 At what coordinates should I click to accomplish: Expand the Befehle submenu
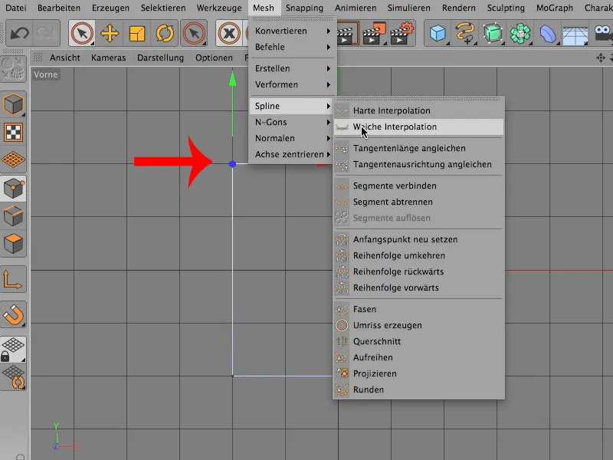pos(293,47)
